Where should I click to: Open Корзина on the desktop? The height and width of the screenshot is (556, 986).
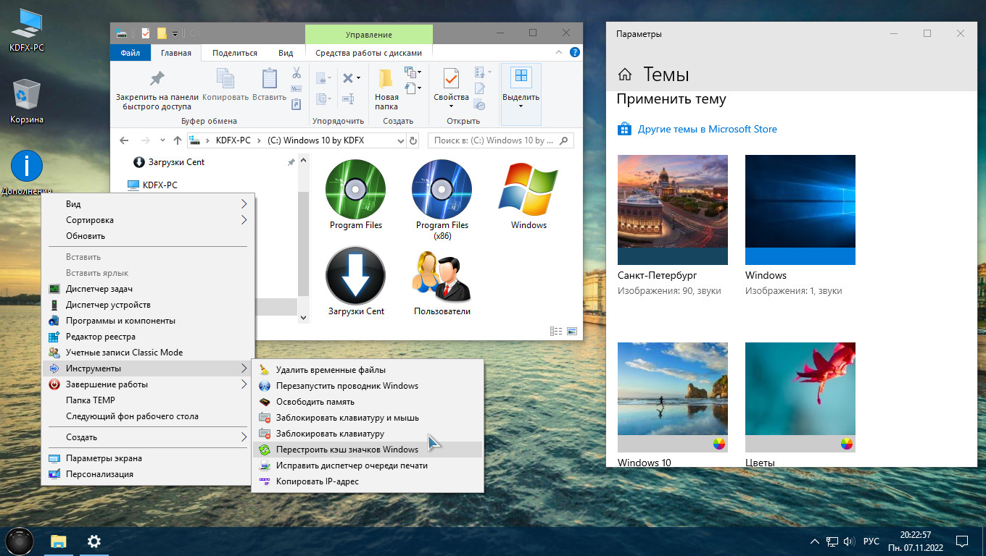tap(27, 96)
